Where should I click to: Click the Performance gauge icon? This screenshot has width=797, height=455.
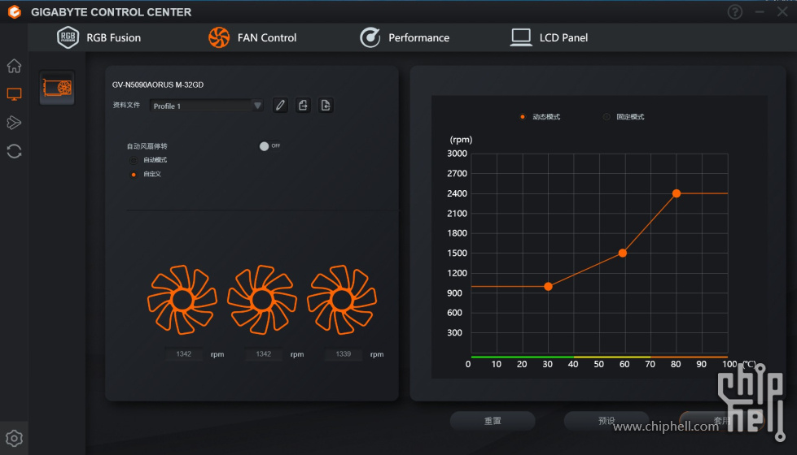[x=370, y=37]
